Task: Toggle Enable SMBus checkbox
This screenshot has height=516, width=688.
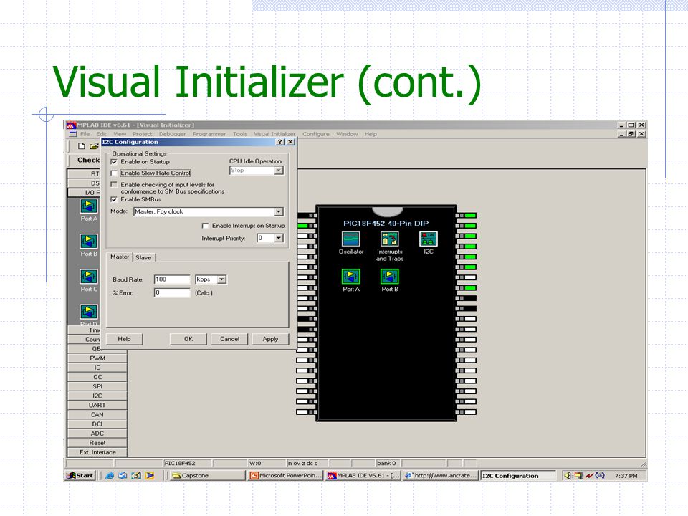Action: tap(114, 199)
